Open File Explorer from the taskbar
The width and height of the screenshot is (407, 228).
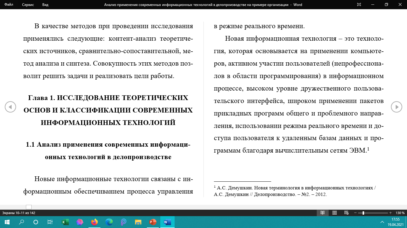tap(138, 222)
